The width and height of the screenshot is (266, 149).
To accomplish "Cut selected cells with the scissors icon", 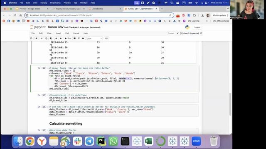I will coord(42,38).
